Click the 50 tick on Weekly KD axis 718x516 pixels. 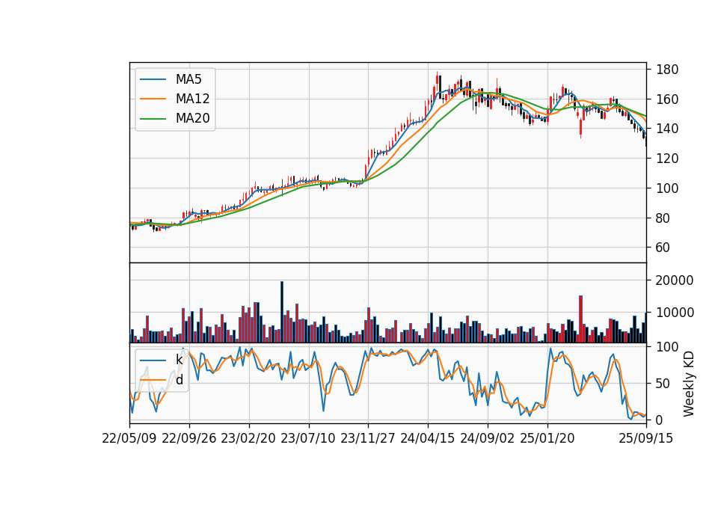point(663,383)
